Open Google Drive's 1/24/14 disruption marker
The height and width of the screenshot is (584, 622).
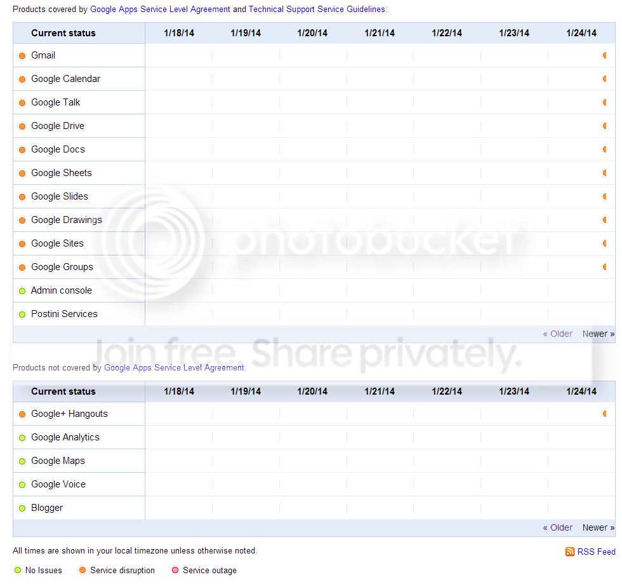(x=604, y=126)
